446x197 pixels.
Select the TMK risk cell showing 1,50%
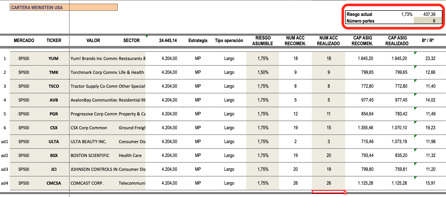(263, 72)
